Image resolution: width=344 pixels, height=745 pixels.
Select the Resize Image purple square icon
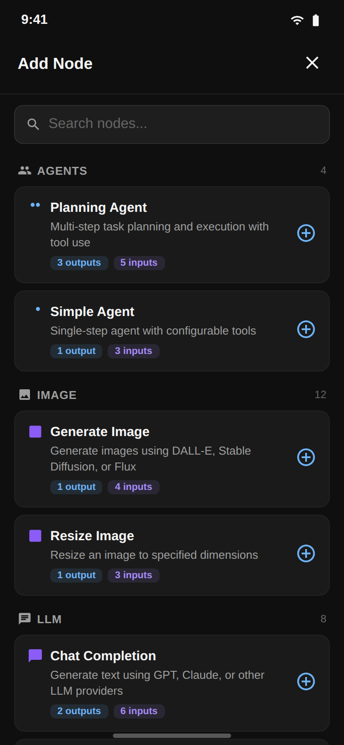[35, 535]
